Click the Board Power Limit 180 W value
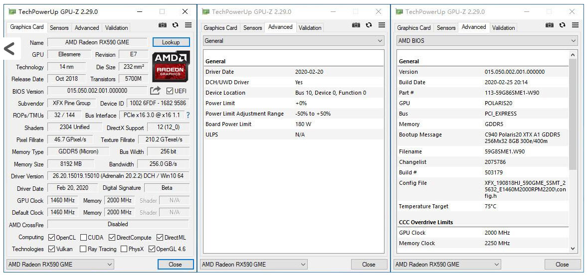 click(303, 124)
